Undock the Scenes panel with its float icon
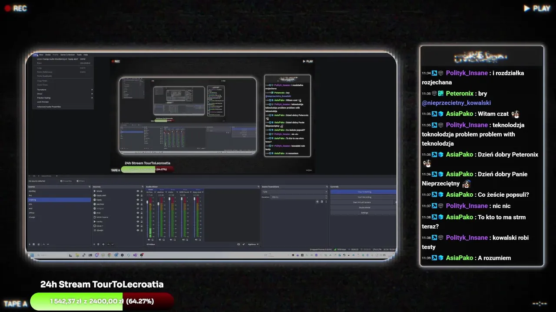The image size is (556, 312). 89,187
